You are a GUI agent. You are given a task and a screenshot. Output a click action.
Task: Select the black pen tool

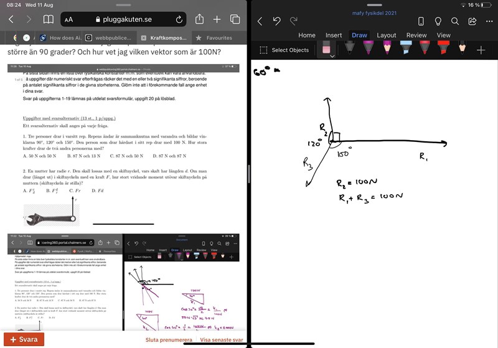350,49
